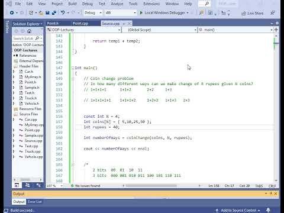Close the Source.cpp tab
The width and height of the screenshot is (284, 213).
(129, 24)
